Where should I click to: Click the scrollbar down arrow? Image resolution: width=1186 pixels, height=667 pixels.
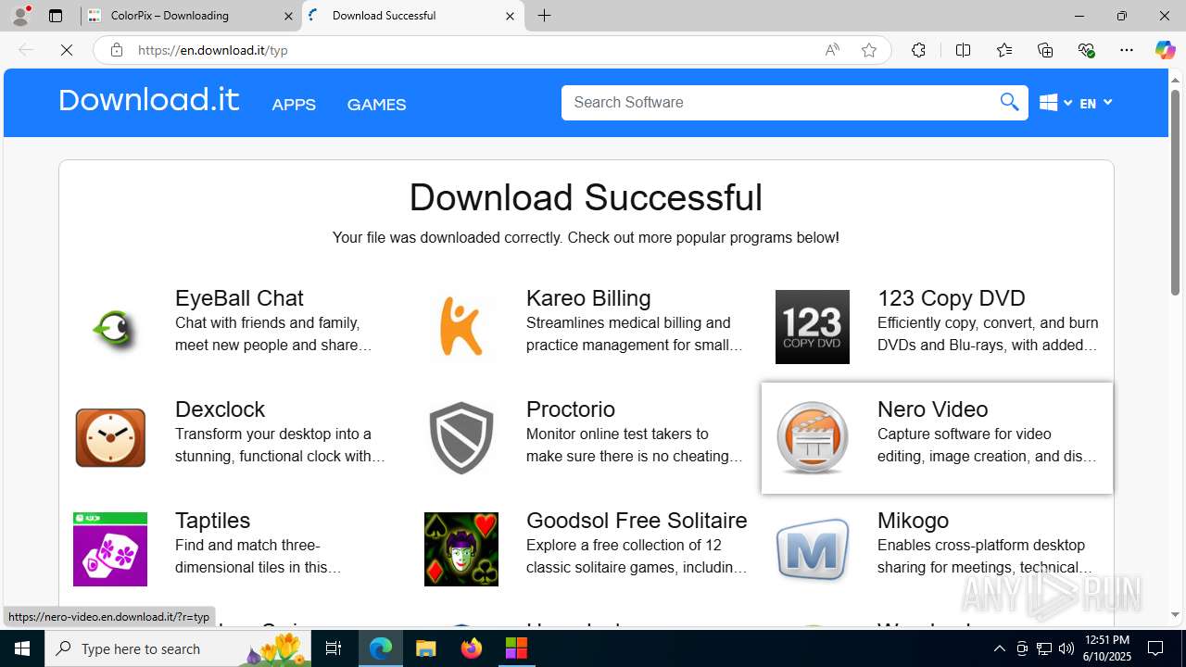pos(1175,614)
